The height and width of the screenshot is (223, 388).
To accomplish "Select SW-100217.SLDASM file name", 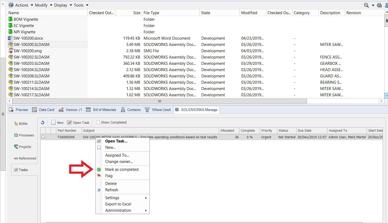I will pyautogui.click(x=32, y=95).
